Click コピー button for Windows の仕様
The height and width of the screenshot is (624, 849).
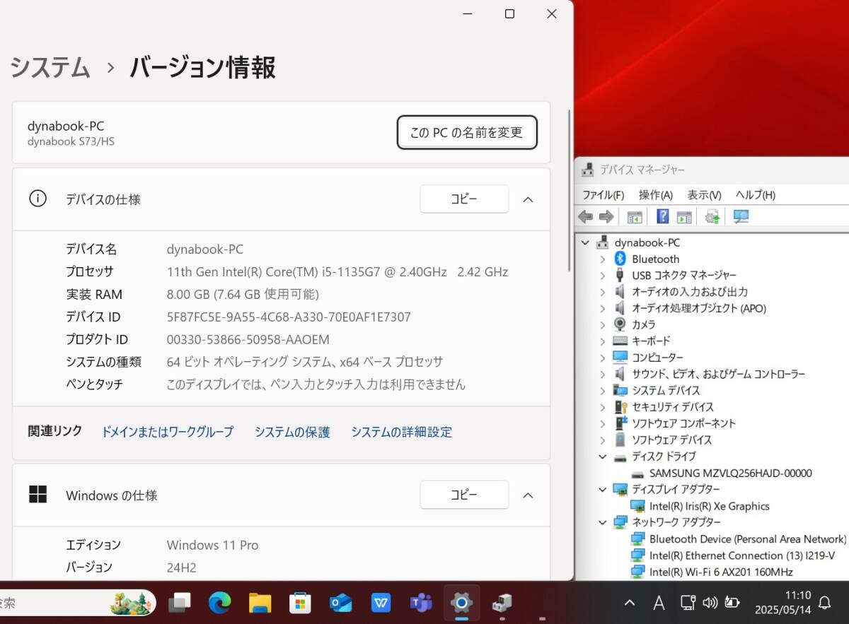click(x=464, y=495)
